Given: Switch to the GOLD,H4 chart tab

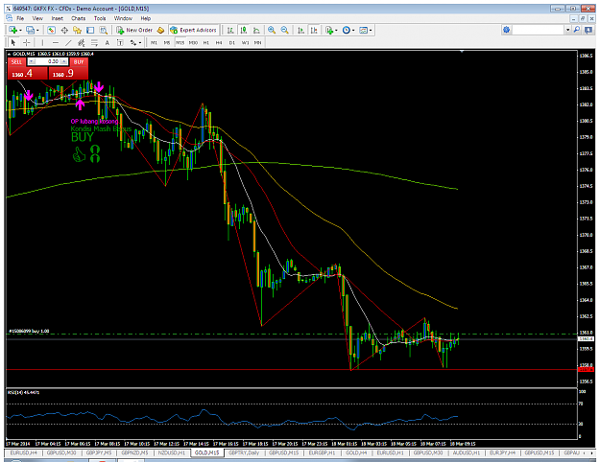Looking at the screenshot, I should [356, 452].
